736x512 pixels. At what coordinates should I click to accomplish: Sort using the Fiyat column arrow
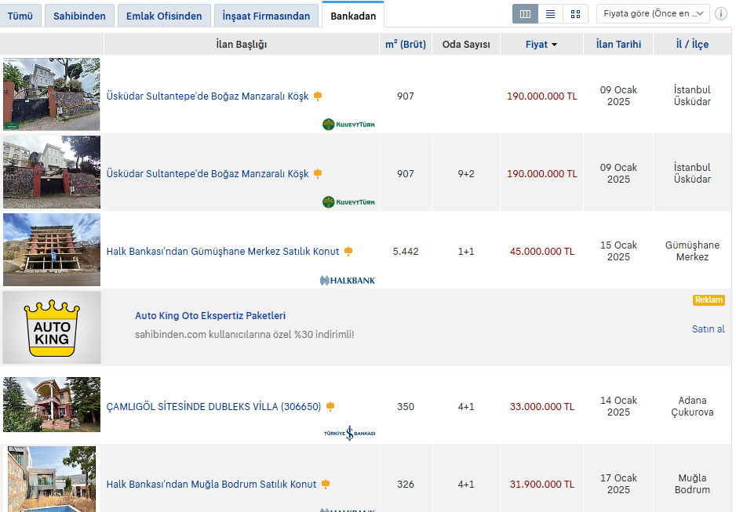(x=554, y=45)
